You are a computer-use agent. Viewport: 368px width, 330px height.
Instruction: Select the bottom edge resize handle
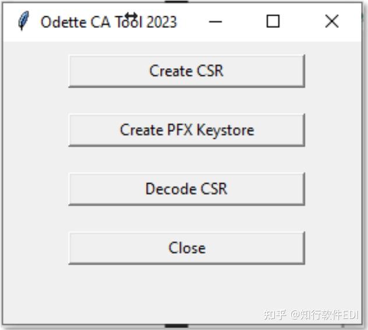[176, 326]
